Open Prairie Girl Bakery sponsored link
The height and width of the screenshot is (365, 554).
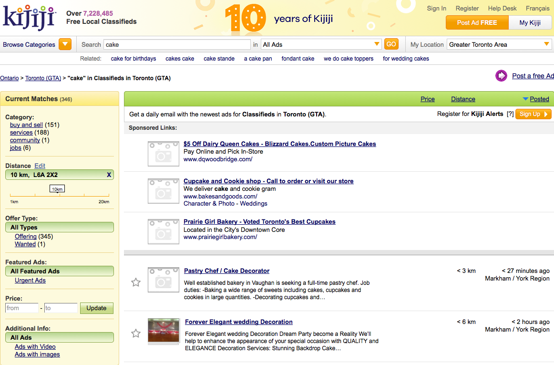click(x=259, y=222)
